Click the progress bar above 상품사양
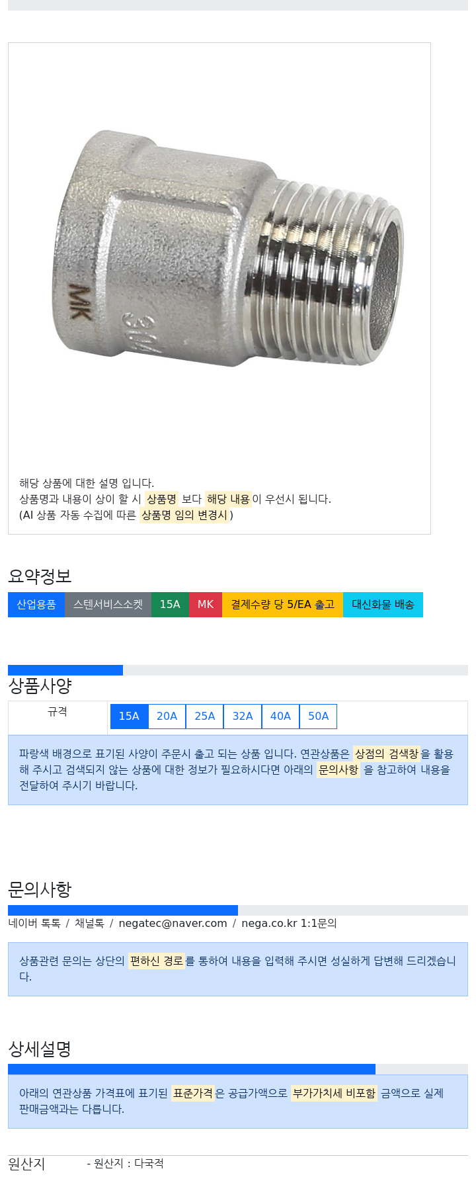 tap(238, 670)
